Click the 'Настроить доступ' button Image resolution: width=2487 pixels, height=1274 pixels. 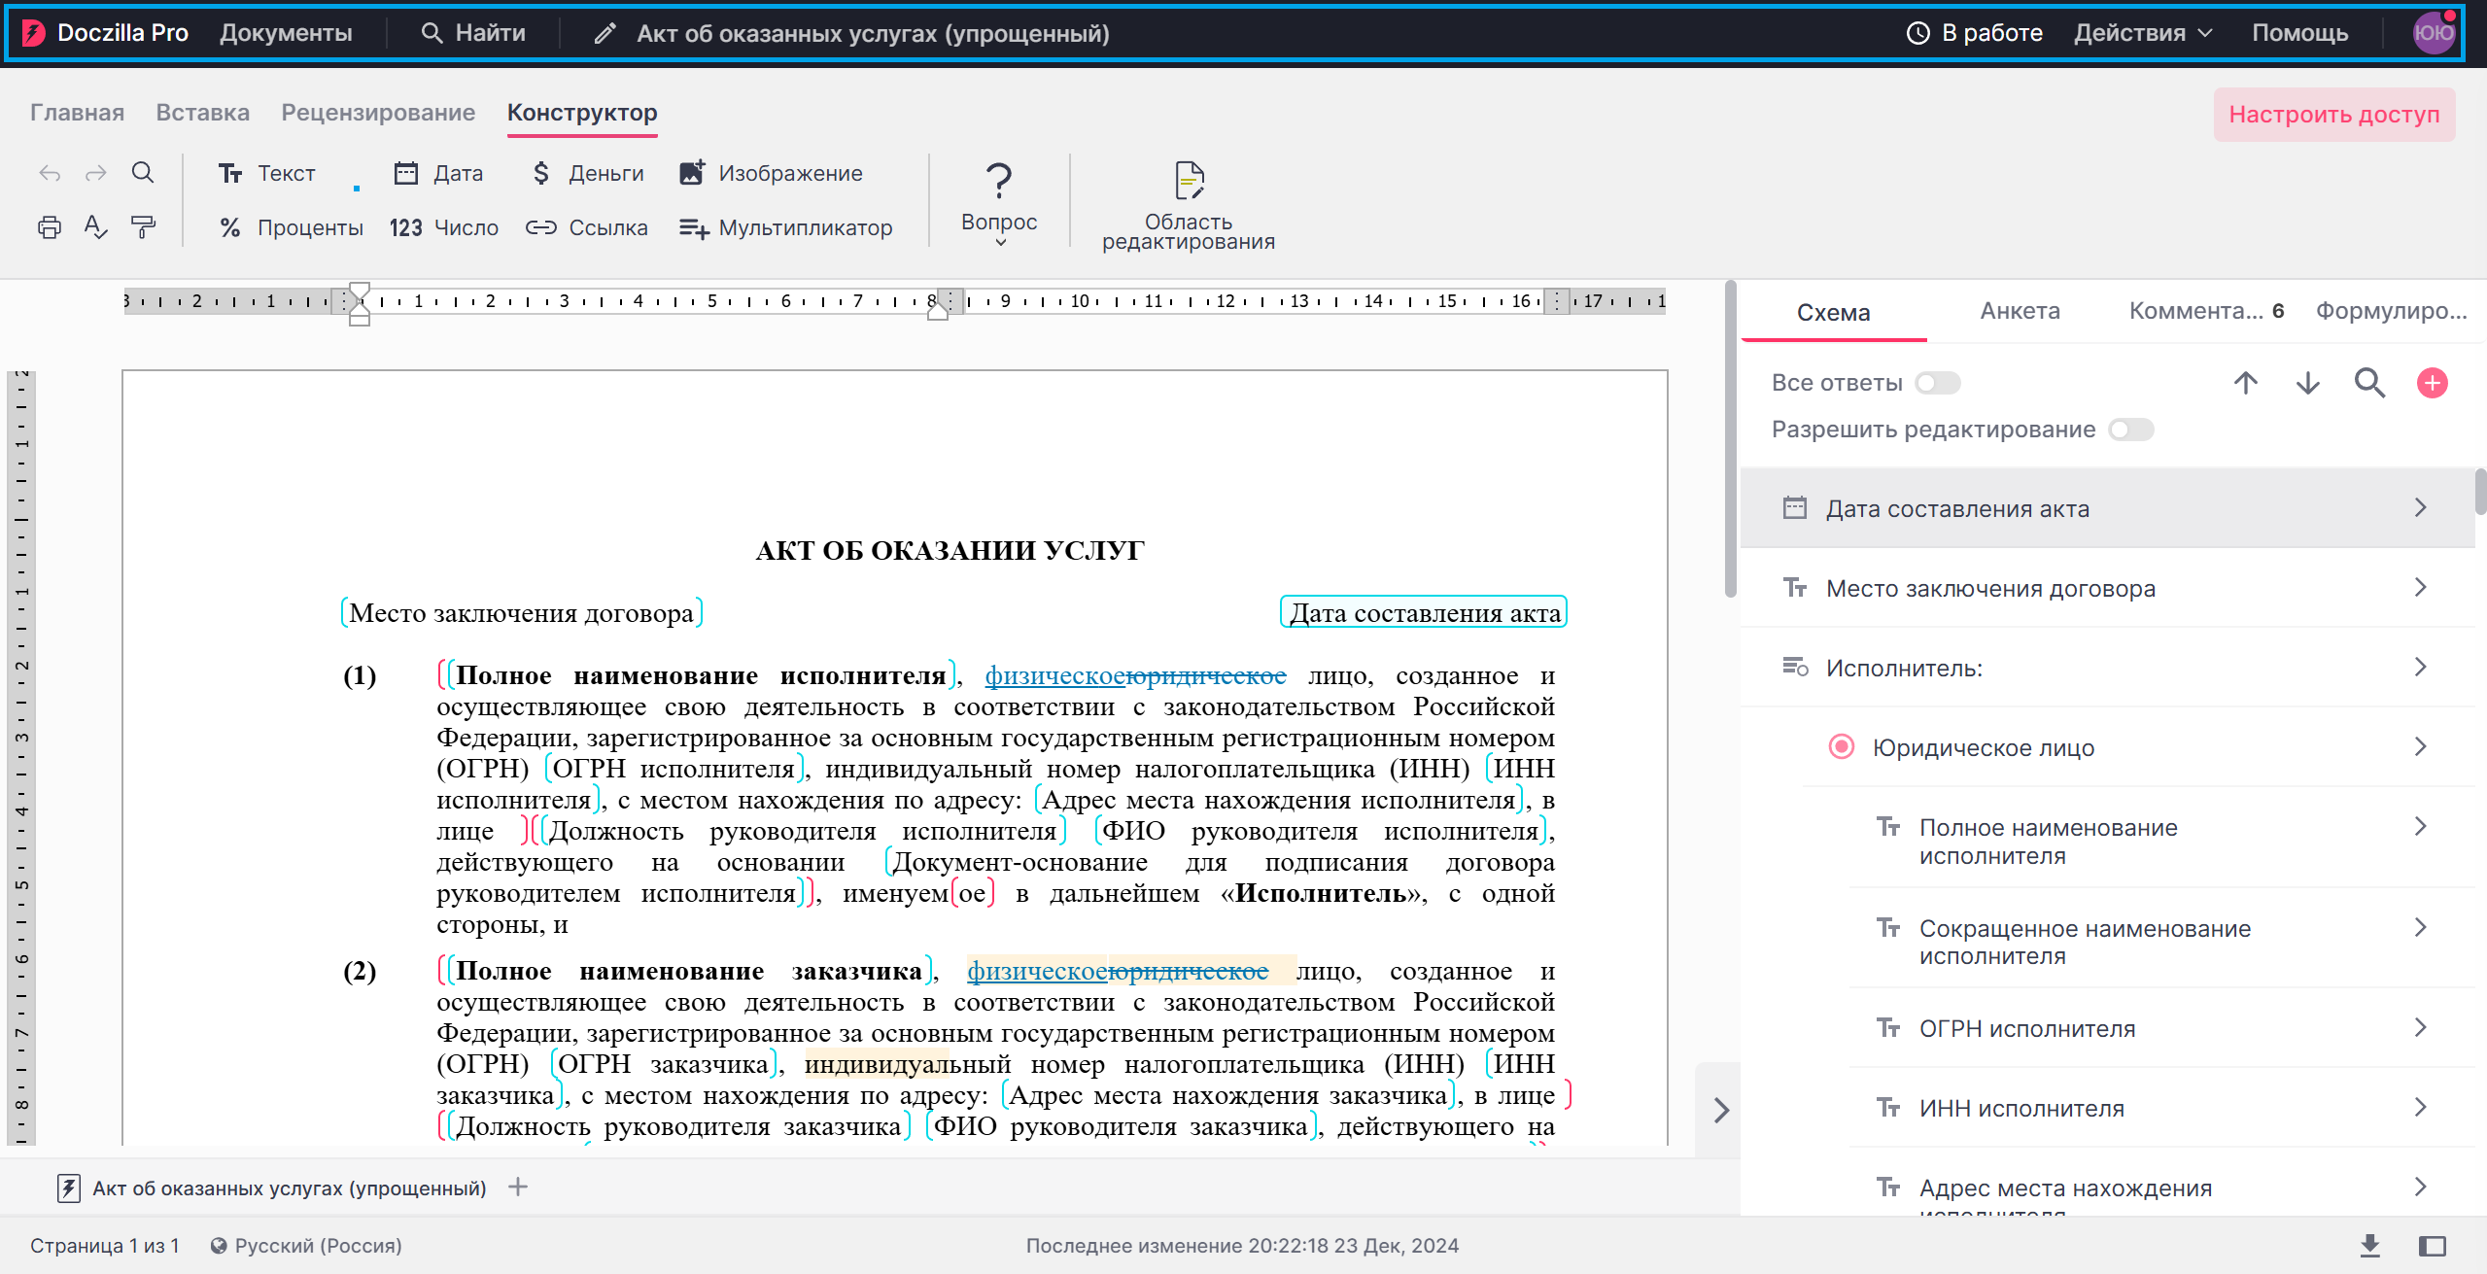pyautogui.click(x=2332, y=115)
